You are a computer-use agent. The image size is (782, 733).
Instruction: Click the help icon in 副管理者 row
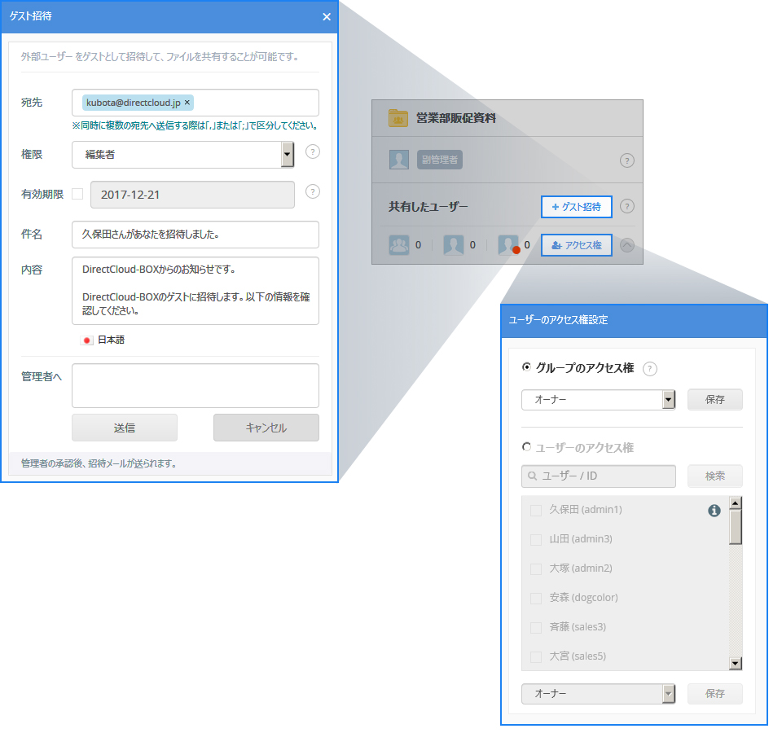(x=626, y=160)
